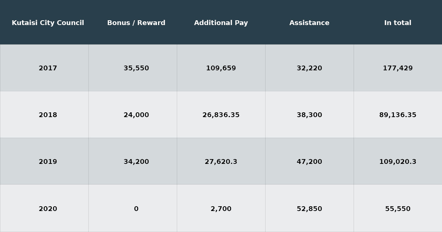Image resolution: width=442 pixels, height=232 pixels.
Task: Select the 35,550 bonus cell
Action: [136, 68]
